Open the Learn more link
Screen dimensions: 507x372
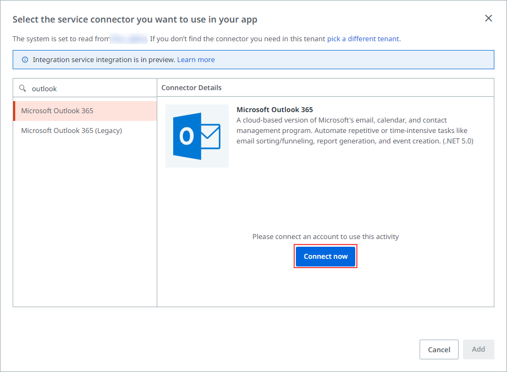(x=196, y=60)
